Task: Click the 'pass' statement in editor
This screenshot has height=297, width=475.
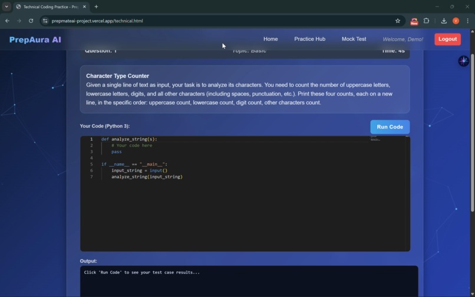Action: pyautogui.click(x=116, y=152)
